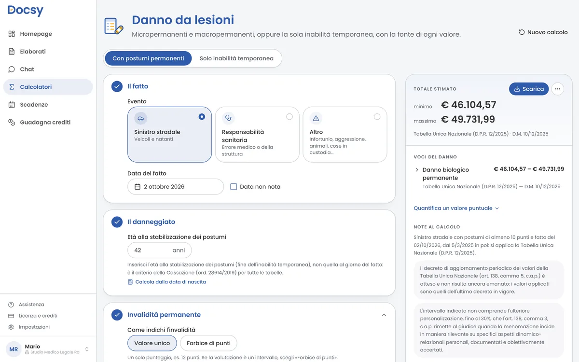Image resolution: width=579 pixels, height=362 pixels.
Task: Click the Assistenza help icon
Action: [x=11, y=305]
